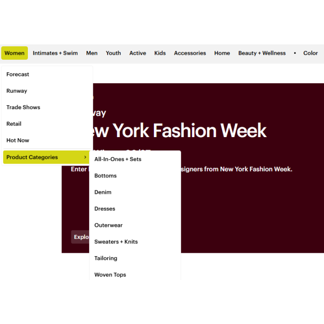Open the Youth navigation item
Image resolution: width=324 pixels, height=324 pixels.
[113, 53]
